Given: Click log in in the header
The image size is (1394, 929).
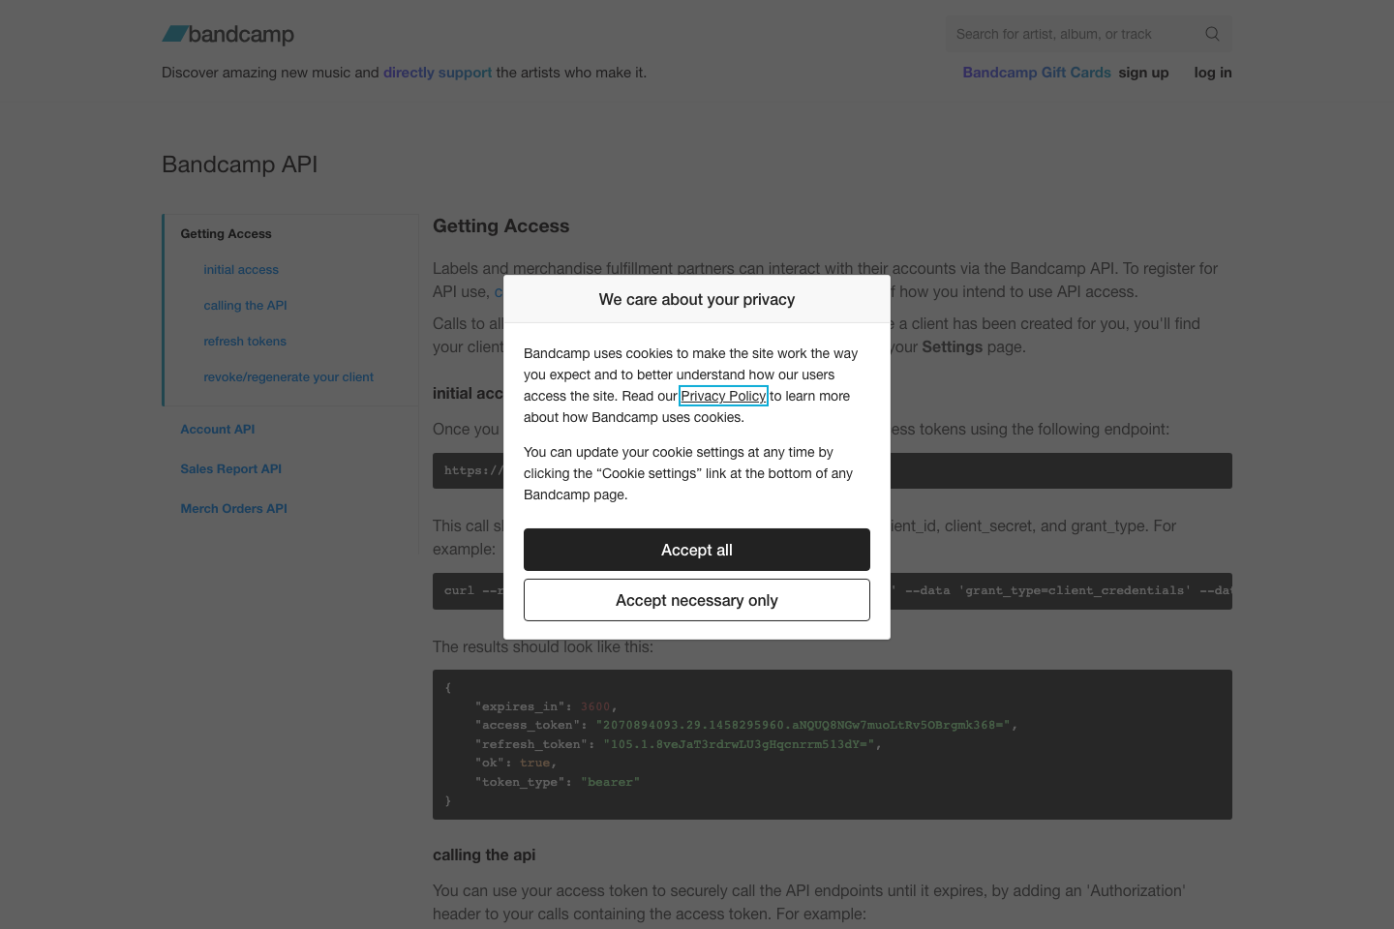Looking at the screenshot, I should [x=1212, y=72].
